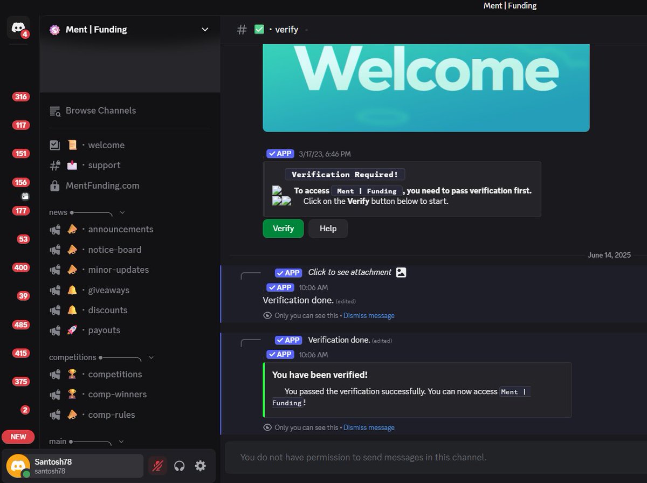
Task: Open Ment | Funding server dropdown menu
Action: [x=205, y=30]
